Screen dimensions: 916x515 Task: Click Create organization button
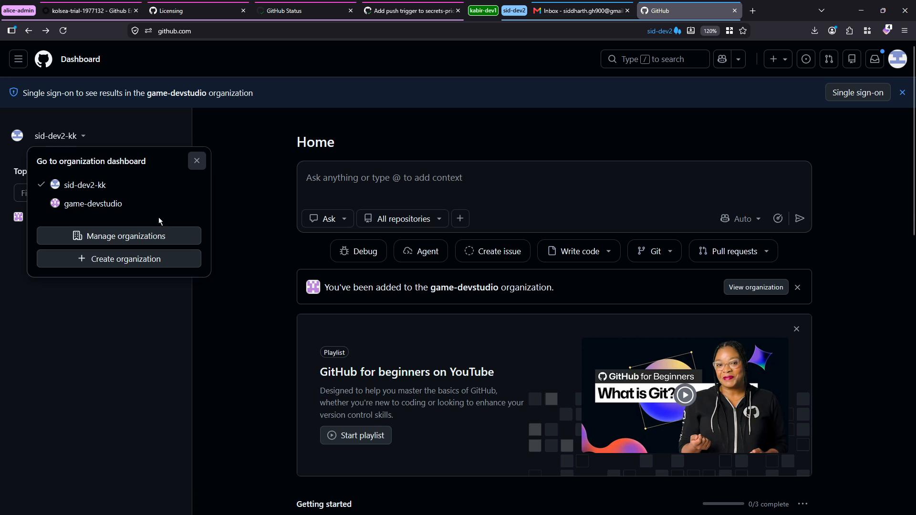point(119,258)
